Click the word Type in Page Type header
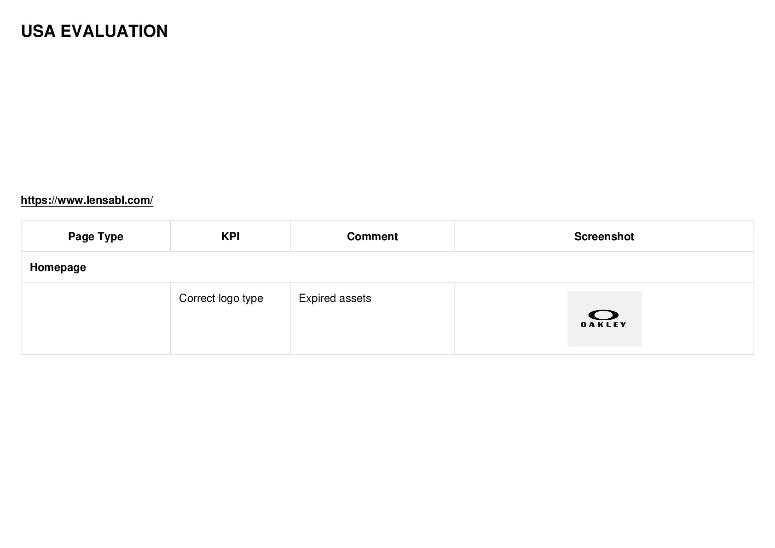This screenshot has width=775, height=548. (x=110, y=237)
